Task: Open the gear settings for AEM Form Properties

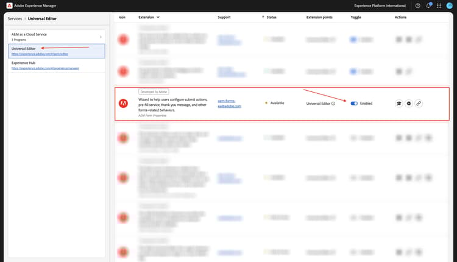Action: point(409,104)
